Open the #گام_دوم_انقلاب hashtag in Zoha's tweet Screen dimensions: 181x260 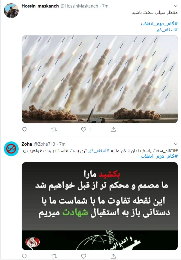tap(159, 156)
